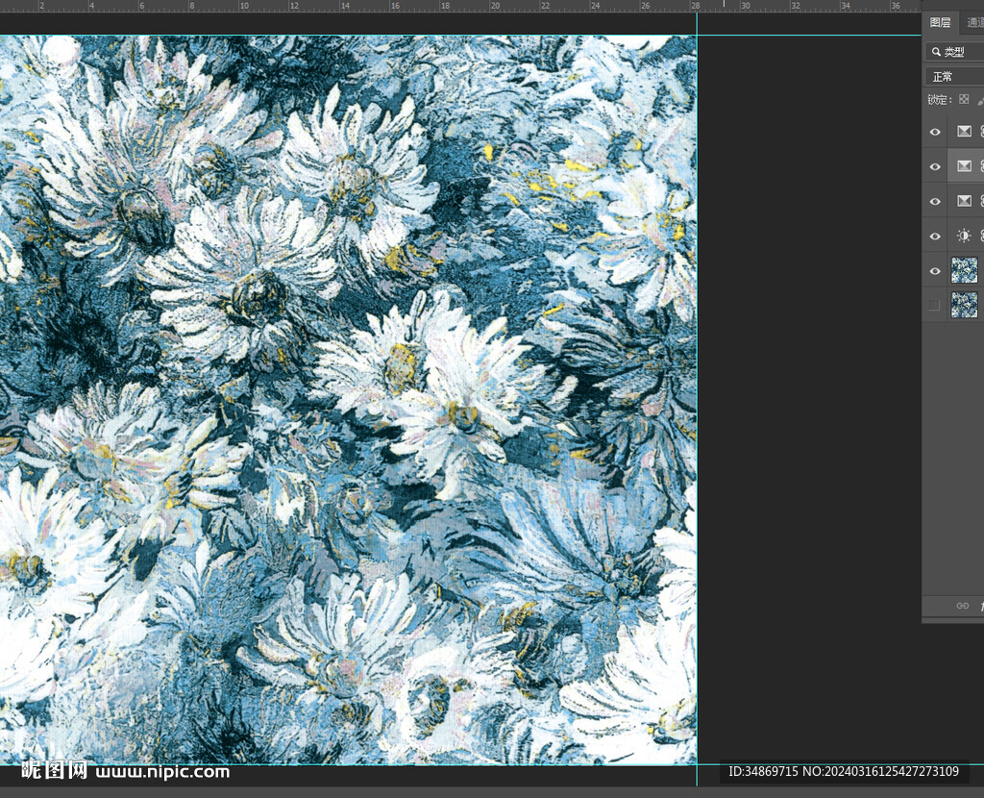Click the Brightness/Contrast sun icon
This screenshot has height=798, width=984.
(x=964, y=236)
